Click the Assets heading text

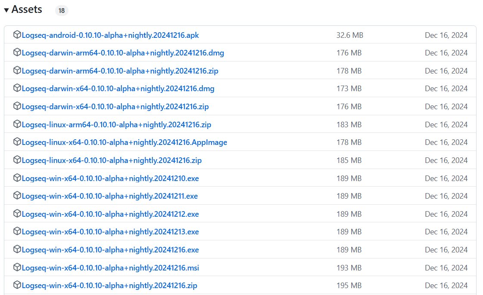[x=27, y=9]
